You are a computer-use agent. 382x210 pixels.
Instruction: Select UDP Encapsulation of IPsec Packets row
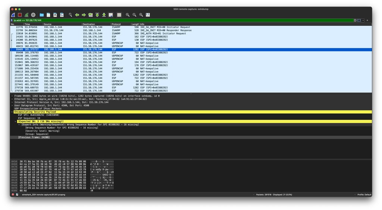pyautogui.click(x=38, y=109)
